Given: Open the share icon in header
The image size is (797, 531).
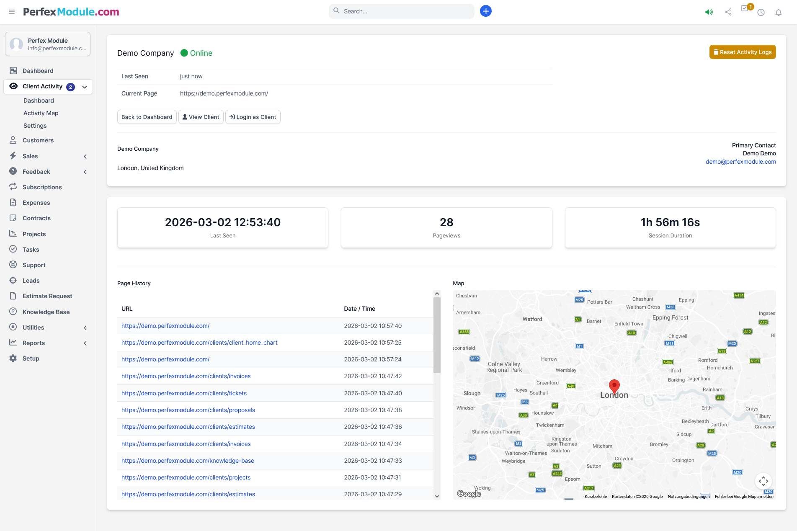Looking at the screenshot, I should point(728,12).
